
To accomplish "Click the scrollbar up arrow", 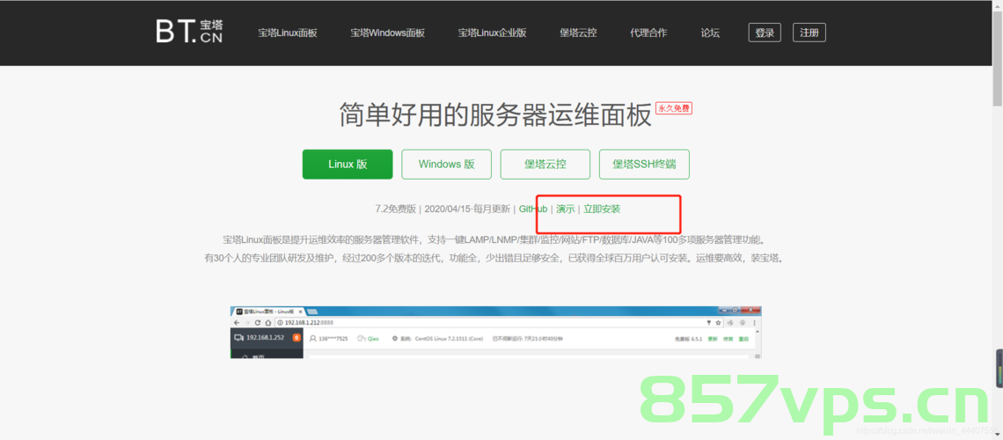I will click(x=997, y=5).
